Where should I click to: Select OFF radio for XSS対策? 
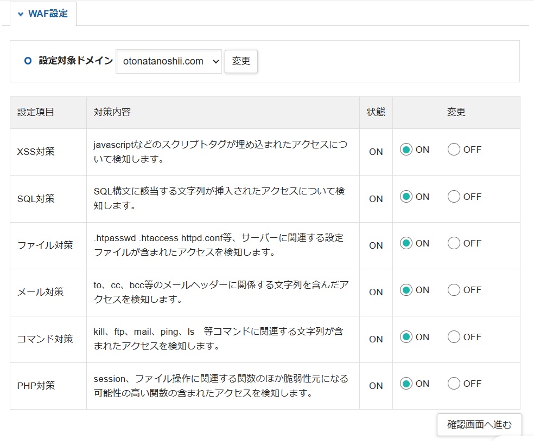(454, 150)
